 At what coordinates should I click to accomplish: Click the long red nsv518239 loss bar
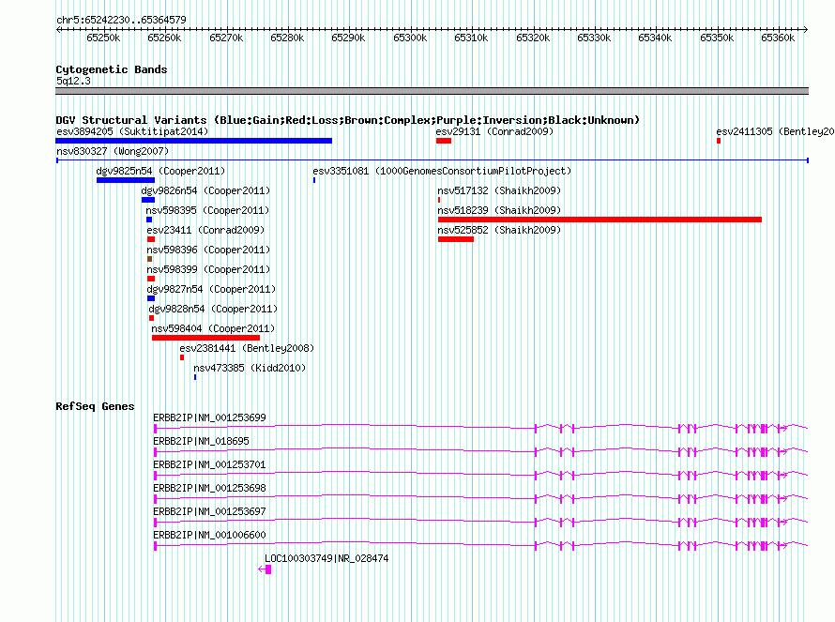pyautogui.click(x=600, y=220)
